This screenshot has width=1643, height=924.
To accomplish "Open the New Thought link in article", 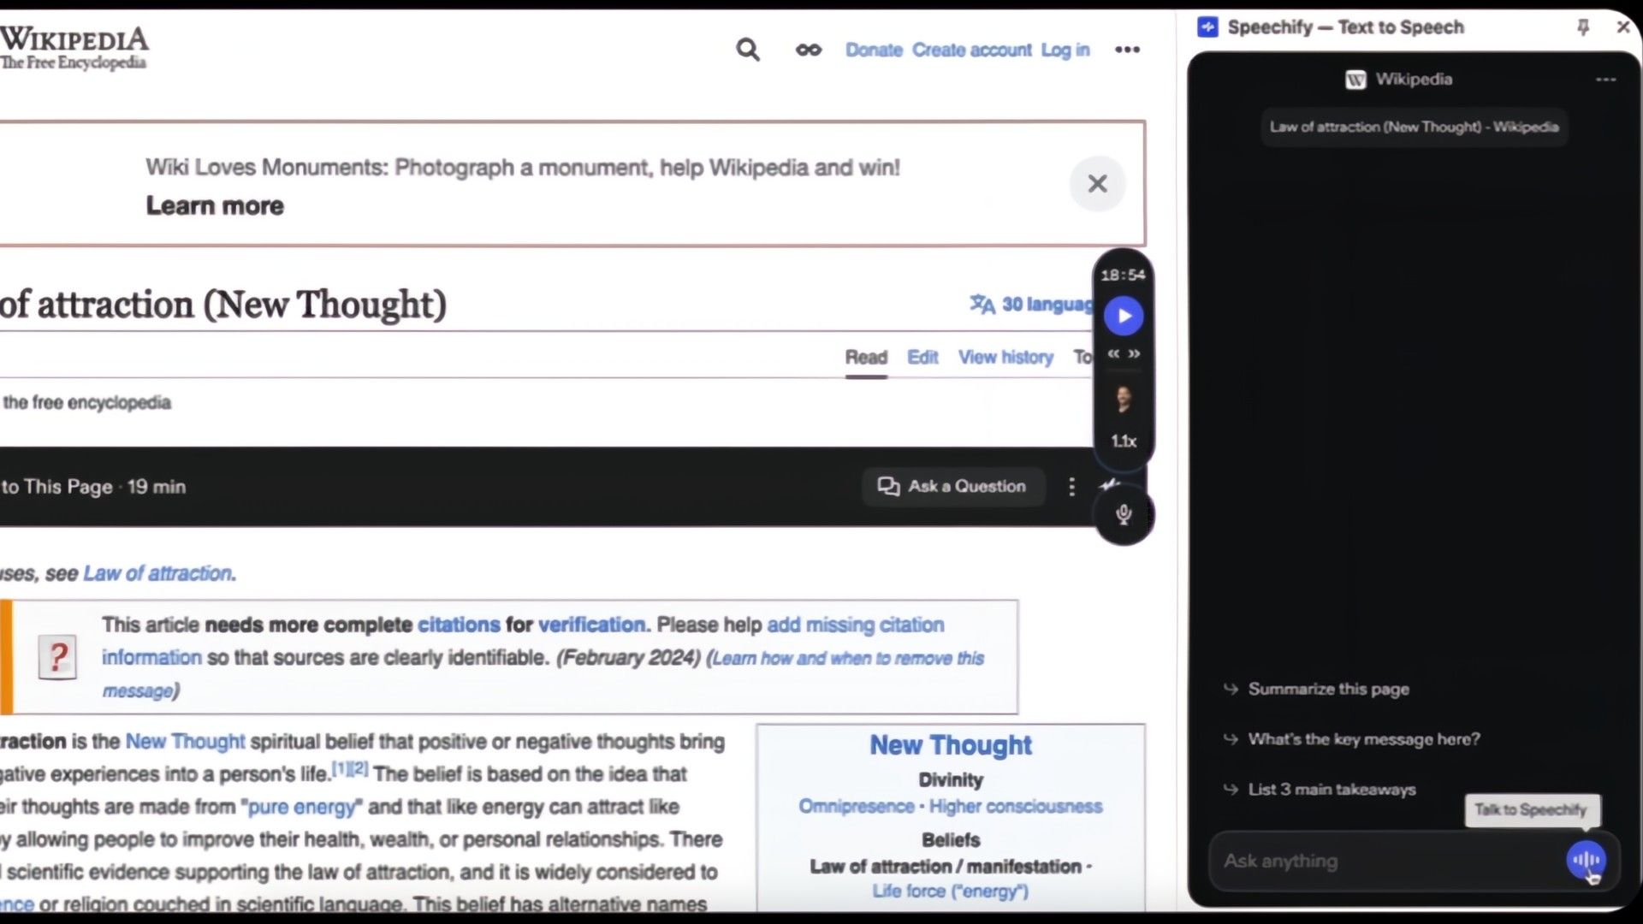I will tap(185, 741).
